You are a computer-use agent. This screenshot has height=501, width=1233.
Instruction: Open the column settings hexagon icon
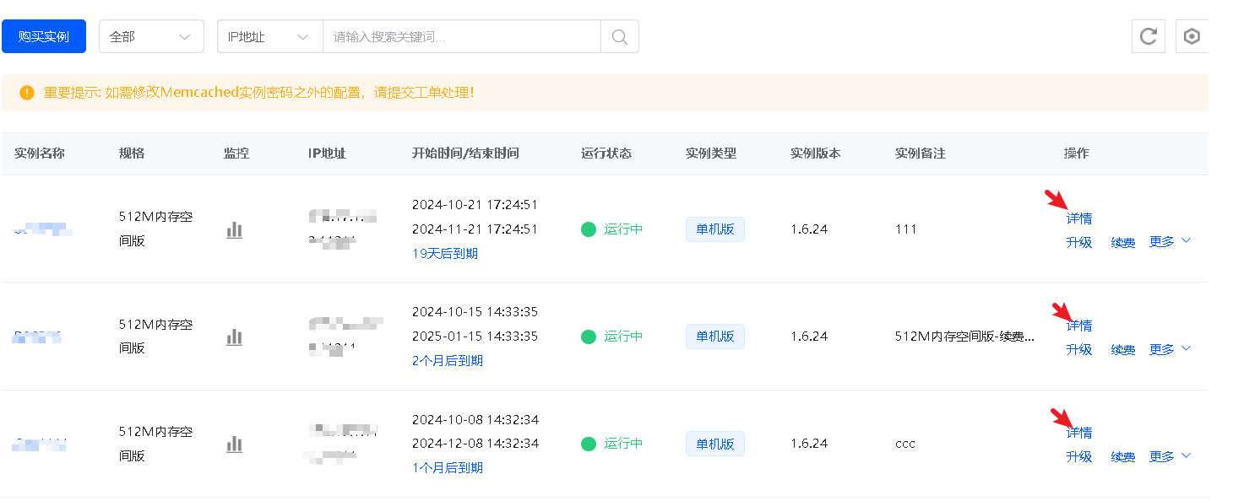(x=1192, y=37)
